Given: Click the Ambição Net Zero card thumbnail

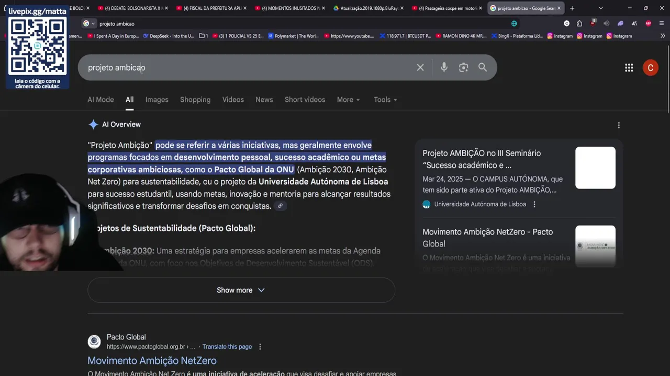Looking at the screenshot, I should pyautogui.click(x=595, y=246).
